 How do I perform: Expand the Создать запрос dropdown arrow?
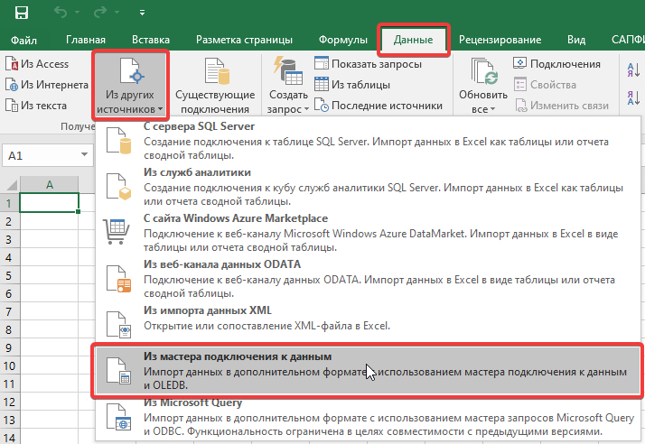coord(306,110)
